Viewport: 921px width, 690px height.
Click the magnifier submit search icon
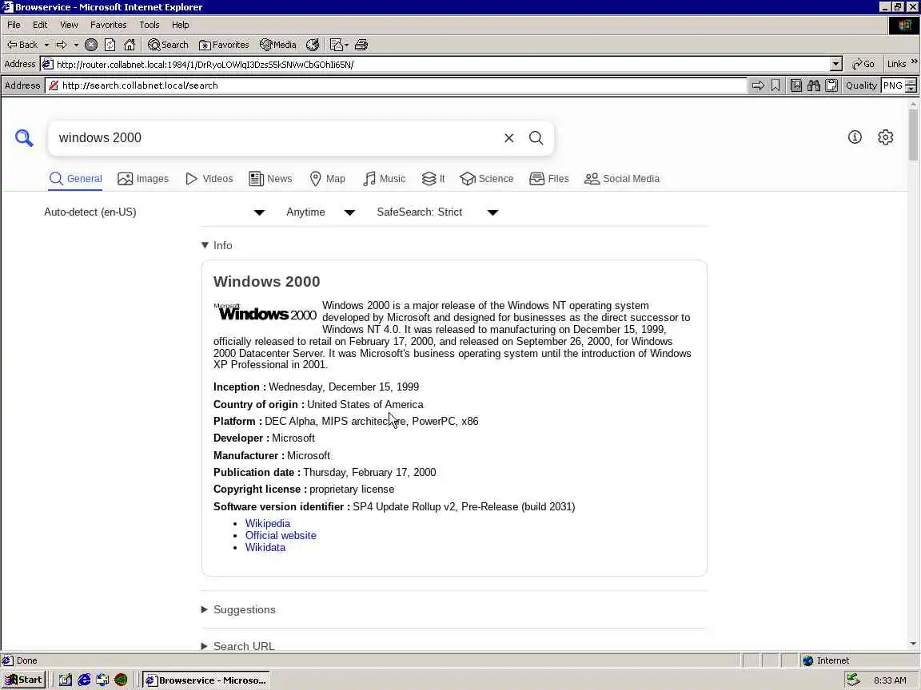coord(536,138)
